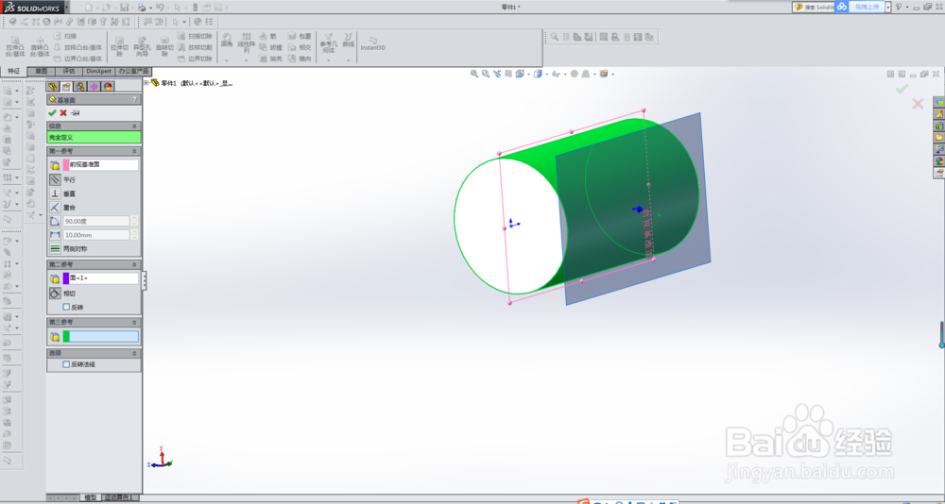945x504 pixels.
Task: Switch to the 草图 tab
Action: (41, 71)
